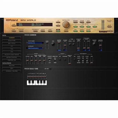Click the Utility button
Viewport: 118px width, 118px height.
point(66,31)
